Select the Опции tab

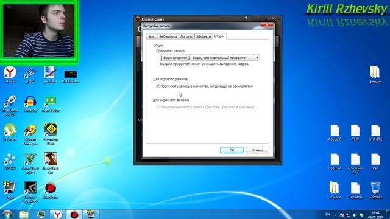pyautogui.click(x=219, y=36)
